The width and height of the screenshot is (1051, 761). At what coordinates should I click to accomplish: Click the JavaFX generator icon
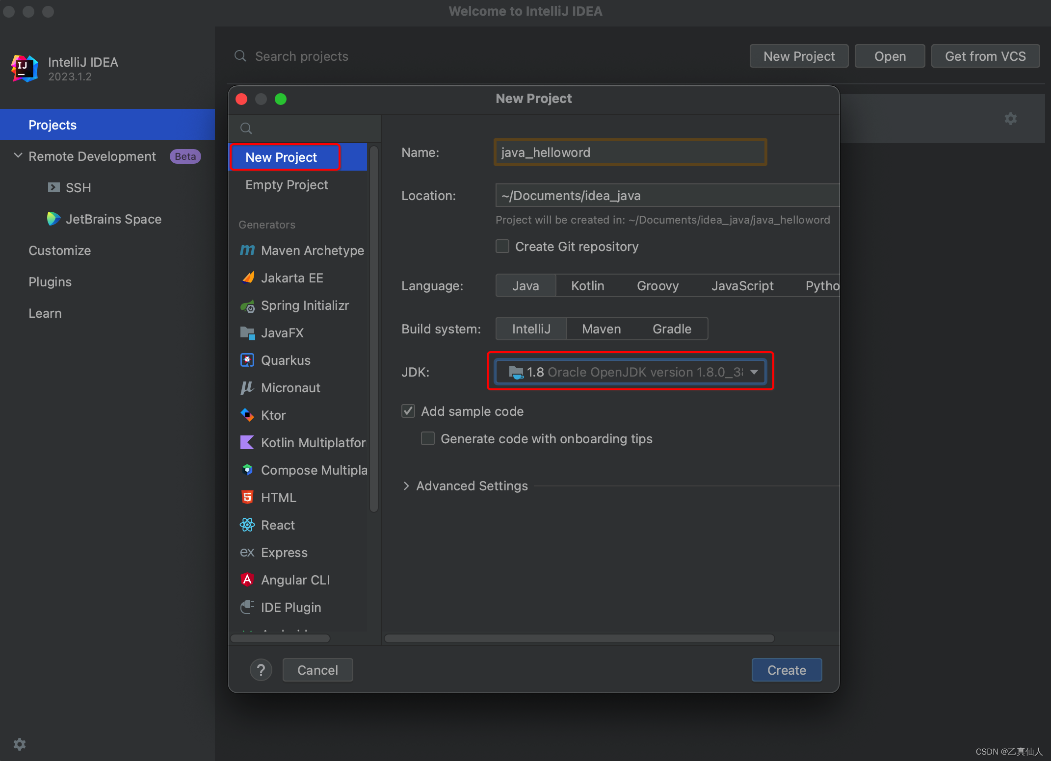click(x=248, y=333)
